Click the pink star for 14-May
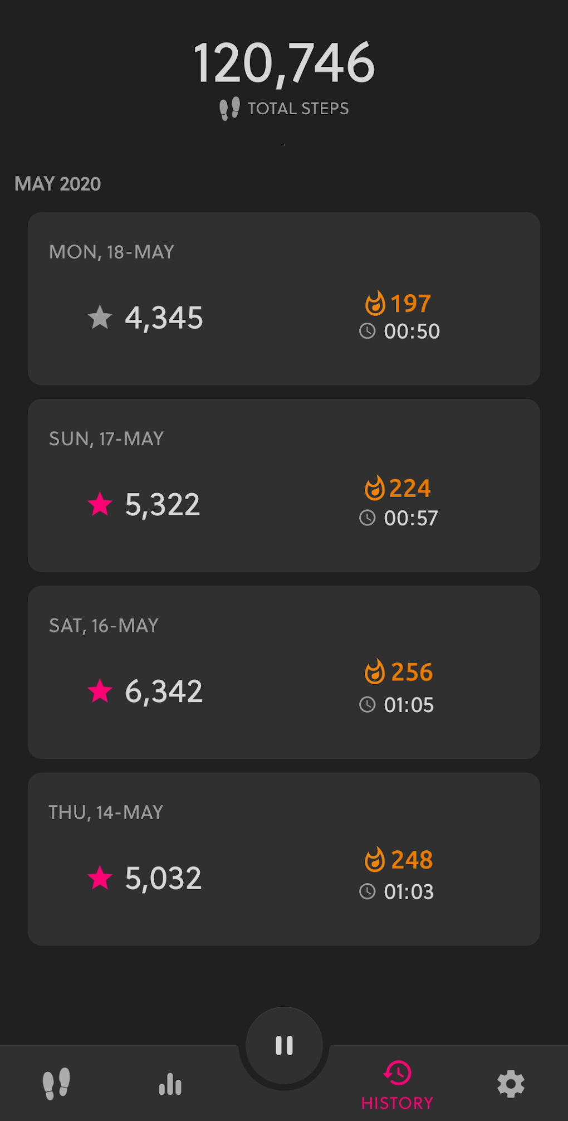Image resolution: width=568 pixels, height=1121 pixels. tap(100, 878)
